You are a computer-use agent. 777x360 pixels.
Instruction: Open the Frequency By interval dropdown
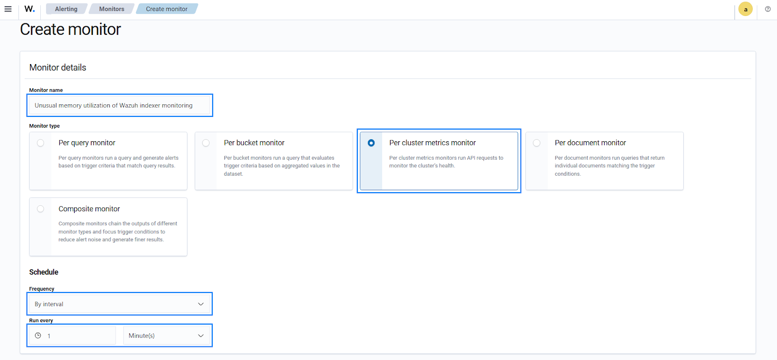[x=119, y=304]
